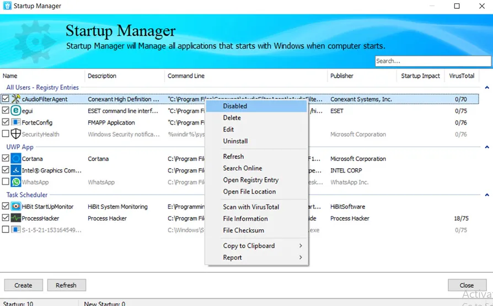Click the Startup Manager title bar icon

click(7, 6)
